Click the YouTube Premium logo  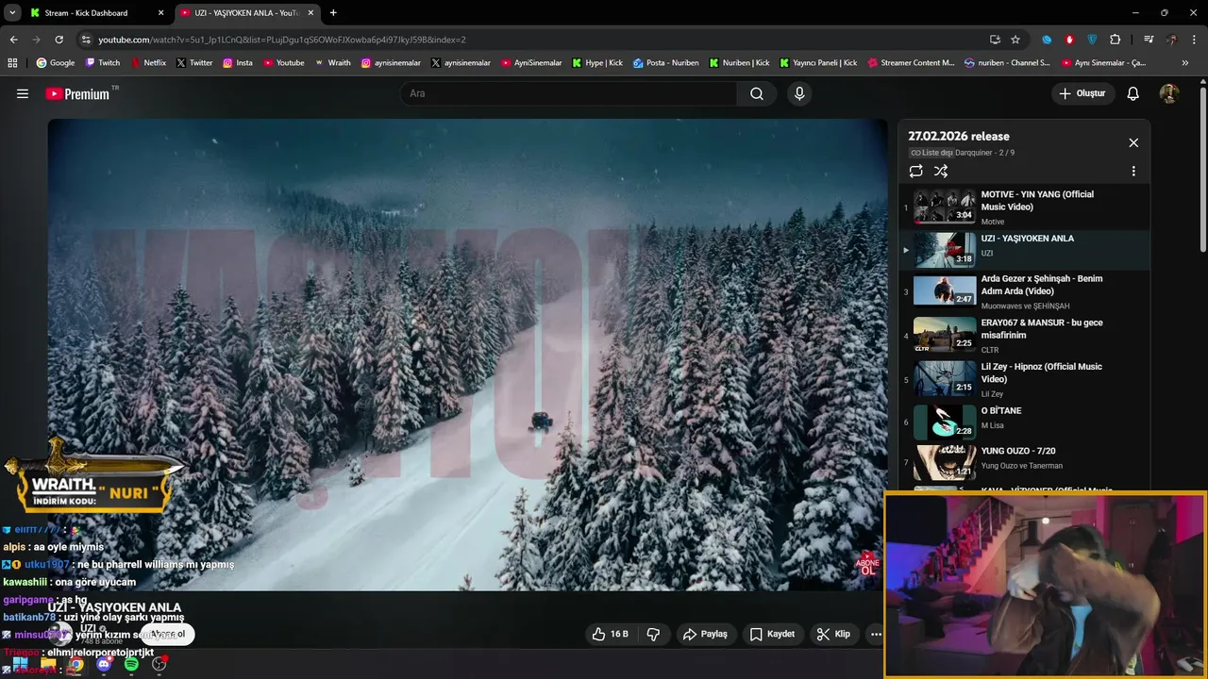click(x=77, y=93)
